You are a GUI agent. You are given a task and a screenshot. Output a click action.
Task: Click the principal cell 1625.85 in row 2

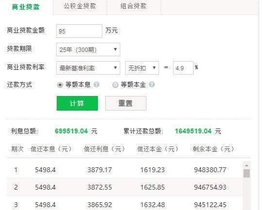152,187
